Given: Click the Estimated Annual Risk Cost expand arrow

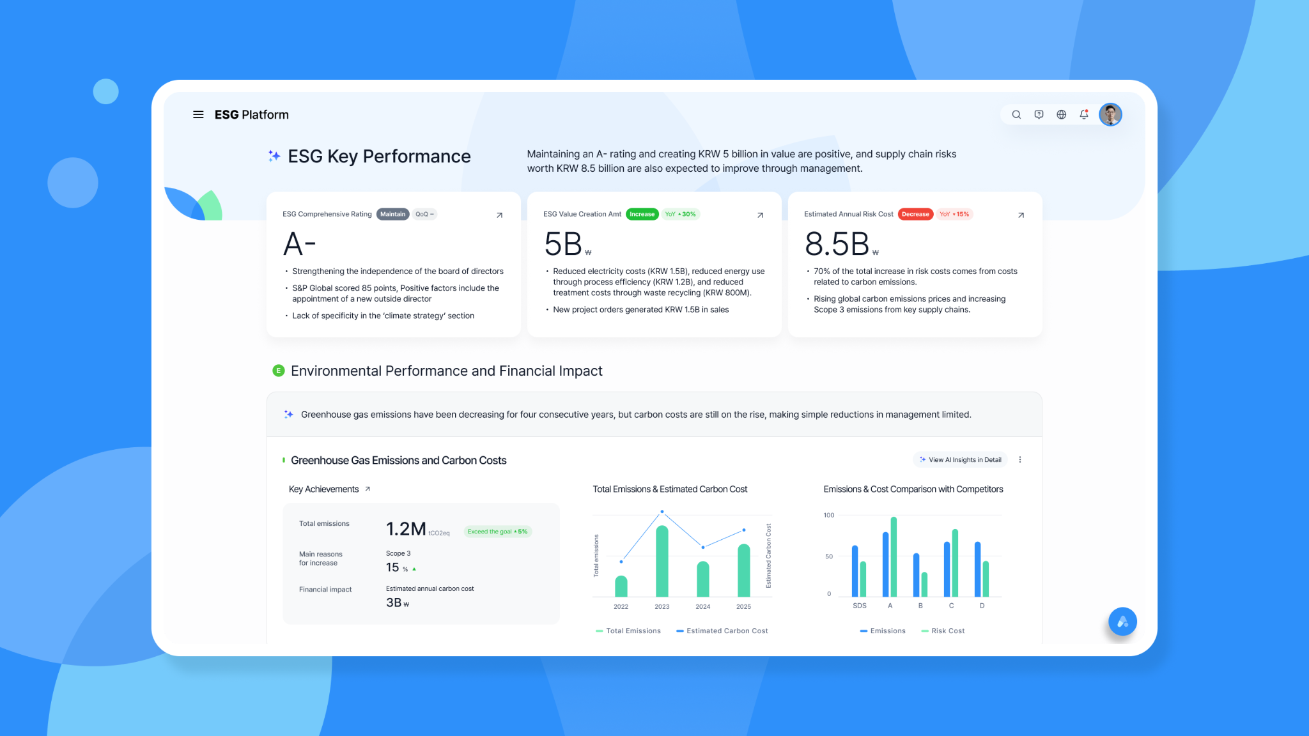Looking at the screenshot, I should [x=1021, y=215].
